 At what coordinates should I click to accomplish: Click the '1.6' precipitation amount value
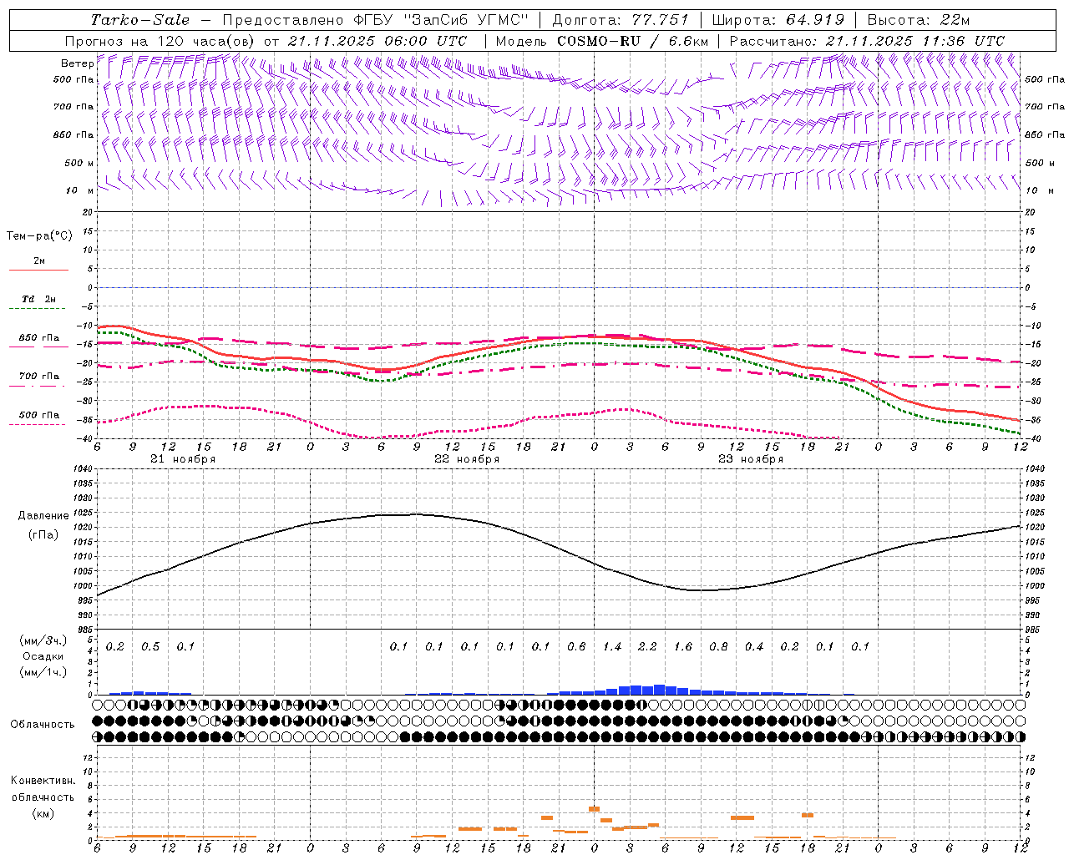click(683, 646)
